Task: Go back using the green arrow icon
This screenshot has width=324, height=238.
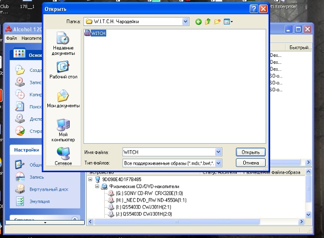Action: coord(198,21)
